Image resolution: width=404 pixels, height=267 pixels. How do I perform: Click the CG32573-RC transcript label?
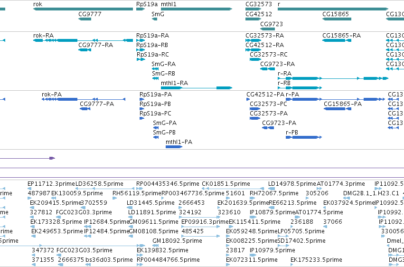click(269, 54)
